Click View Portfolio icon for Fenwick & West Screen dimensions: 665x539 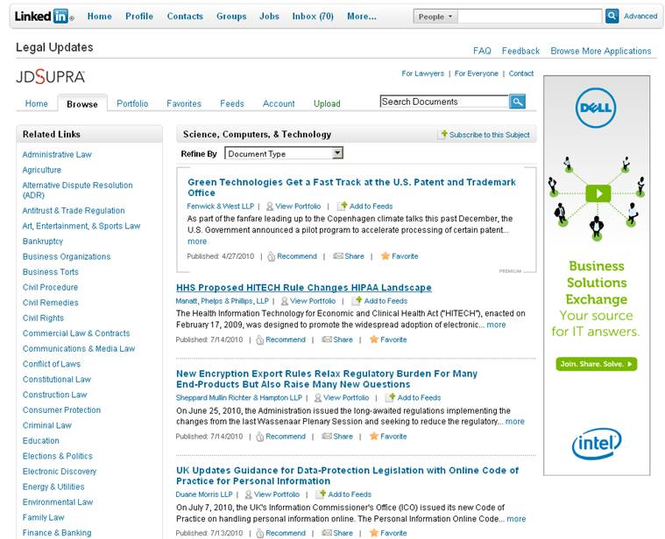pyautogui.click(x=269, y=206)
